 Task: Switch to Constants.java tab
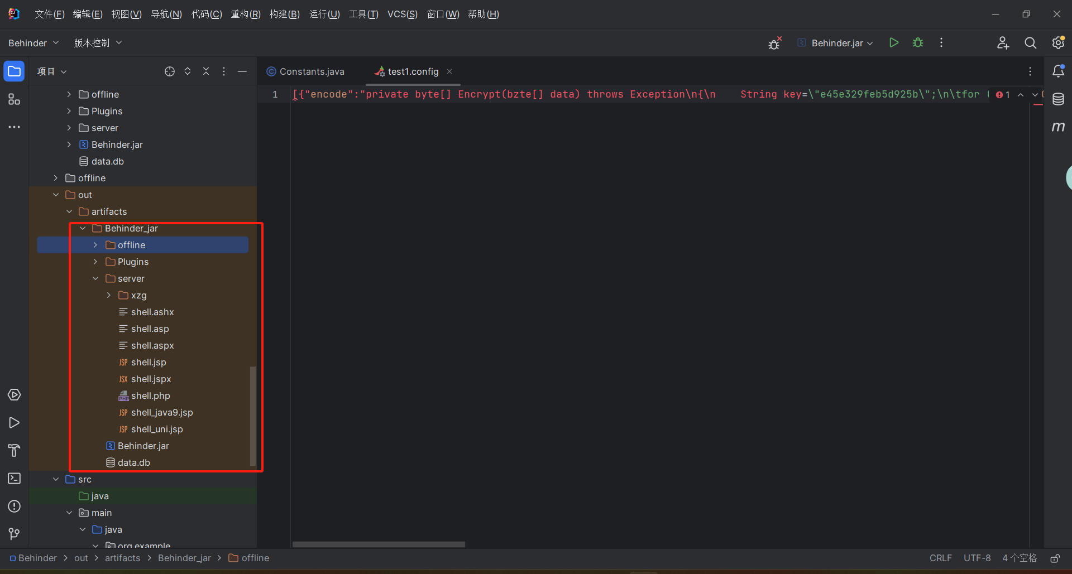coord(306,71)
